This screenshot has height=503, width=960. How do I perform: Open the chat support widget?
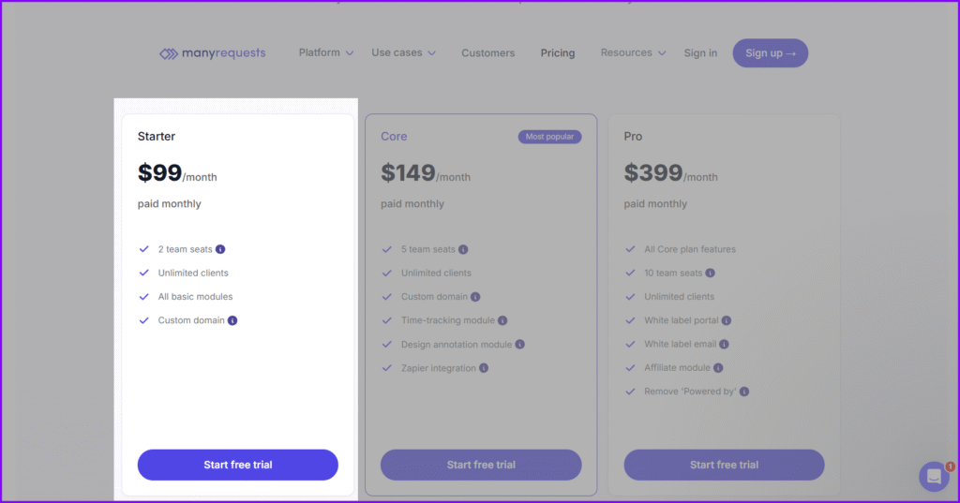click(x=934, y=476)
